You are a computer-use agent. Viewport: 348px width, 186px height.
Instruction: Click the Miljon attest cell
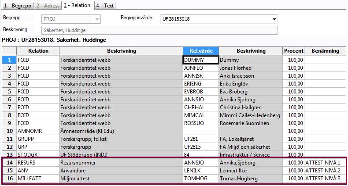121,178
